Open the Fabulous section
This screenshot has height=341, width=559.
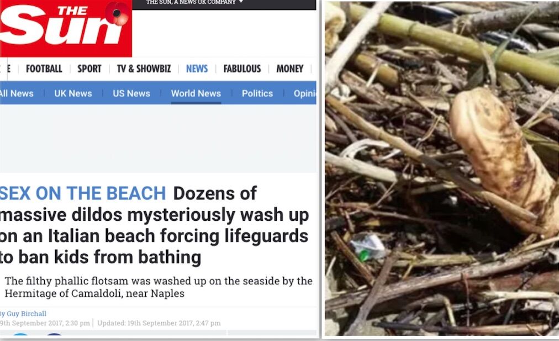point(242,68)
